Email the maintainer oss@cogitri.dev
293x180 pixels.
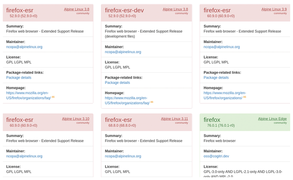pyautogui.click(x=216, y=156)
